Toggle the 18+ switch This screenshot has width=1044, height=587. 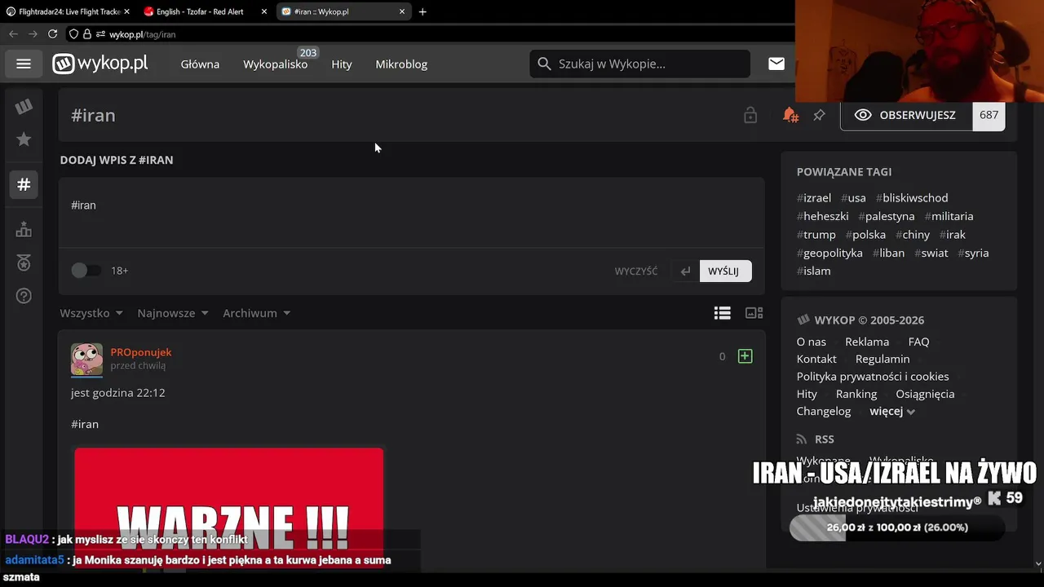[86, 271]
